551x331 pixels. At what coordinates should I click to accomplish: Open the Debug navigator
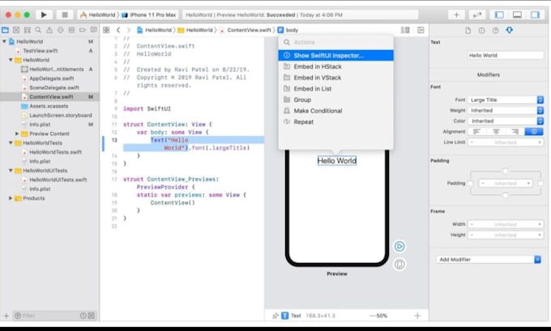coord(71,30)
